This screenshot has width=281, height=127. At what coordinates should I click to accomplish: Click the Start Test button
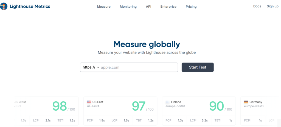tap(198, 67)
